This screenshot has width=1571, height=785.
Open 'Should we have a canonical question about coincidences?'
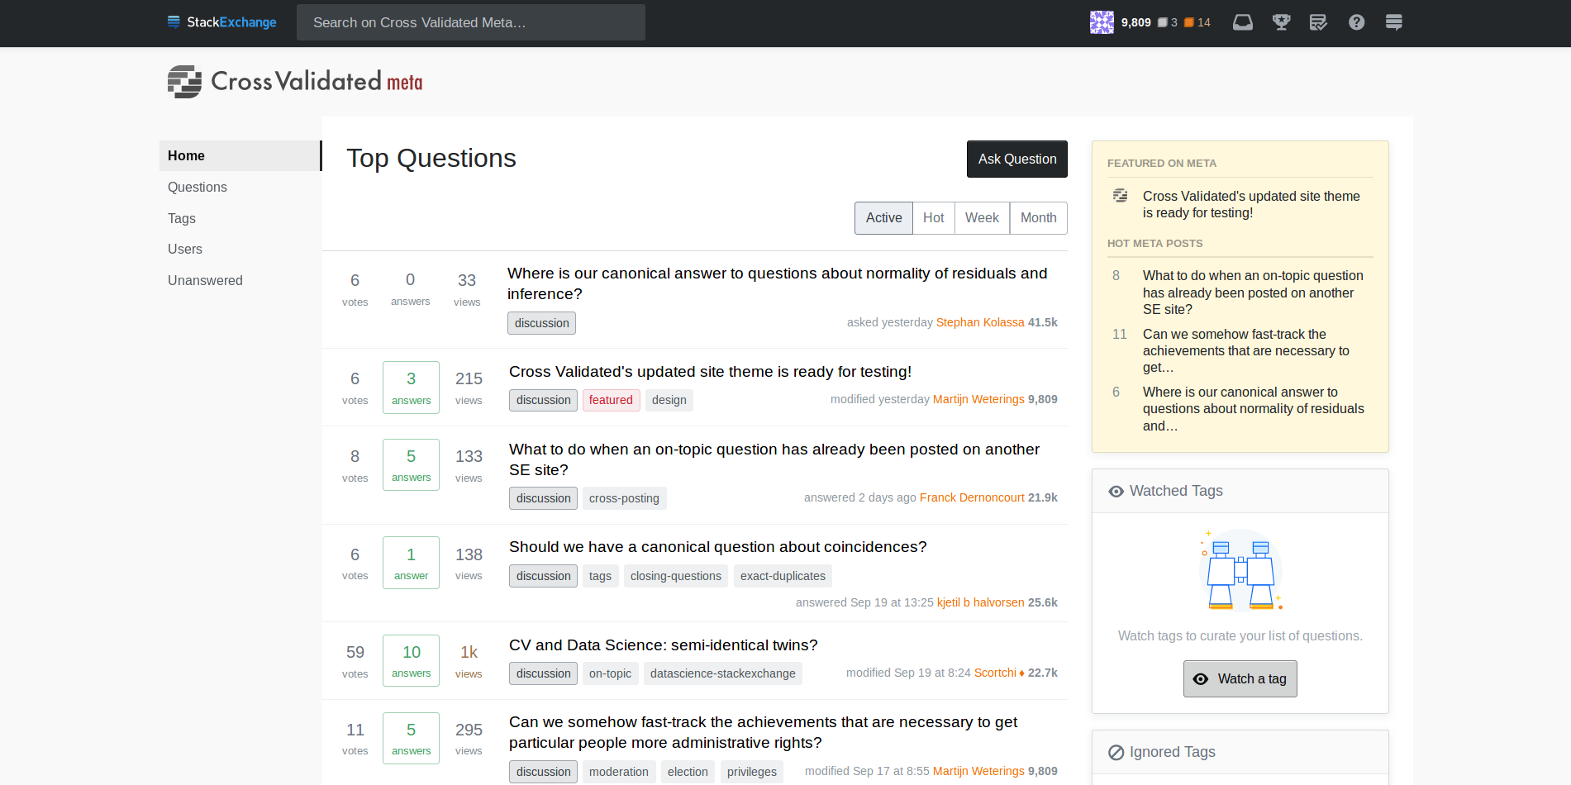[x=717, y=547]
